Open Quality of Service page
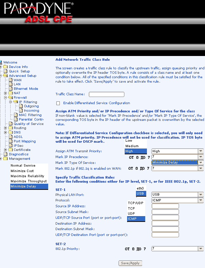 pyautogui.click(x=29, y=124)
